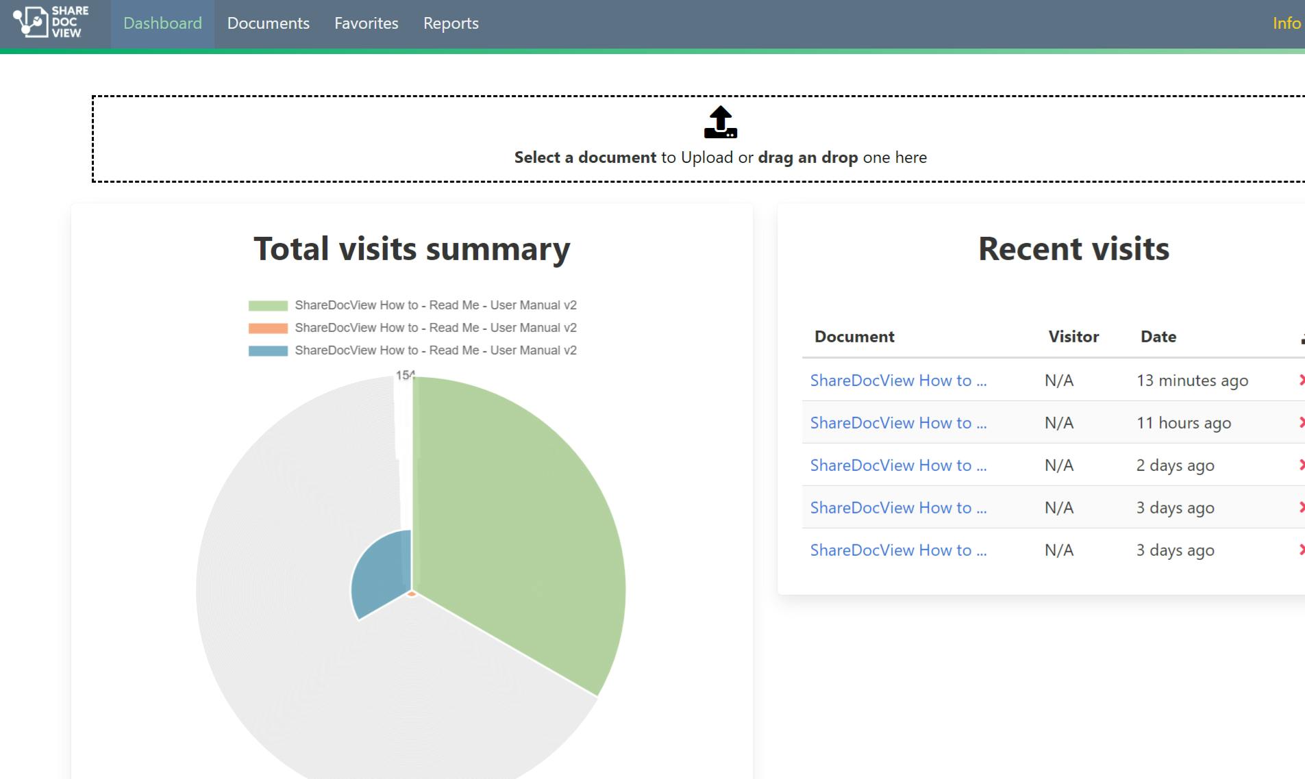Screen dimensions: 1305x779
Task: Click the 'Total visits summary' heading
Action: click(412, 248)
